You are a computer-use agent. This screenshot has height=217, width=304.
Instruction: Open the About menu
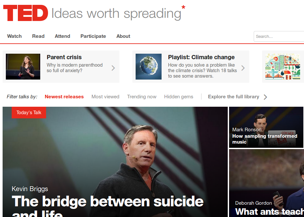[x=123, y=36]
